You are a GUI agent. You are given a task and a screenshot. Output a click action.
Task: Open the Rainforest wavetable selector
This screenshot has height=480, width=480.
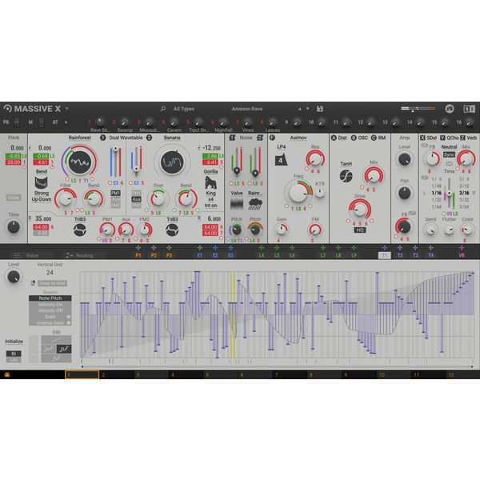point(79,138)
